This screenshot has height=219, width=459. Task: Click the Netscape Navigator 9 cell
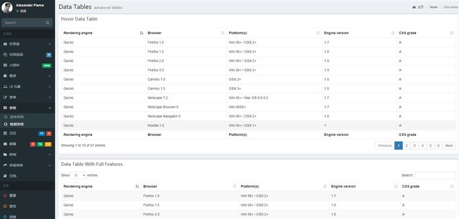pyautogui.click(x=186, y=117)
